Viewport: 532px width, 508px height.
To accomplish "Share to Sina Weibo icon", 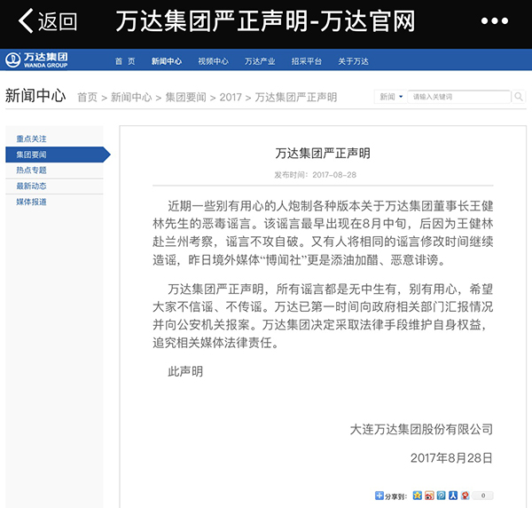I will coord(429,496).
